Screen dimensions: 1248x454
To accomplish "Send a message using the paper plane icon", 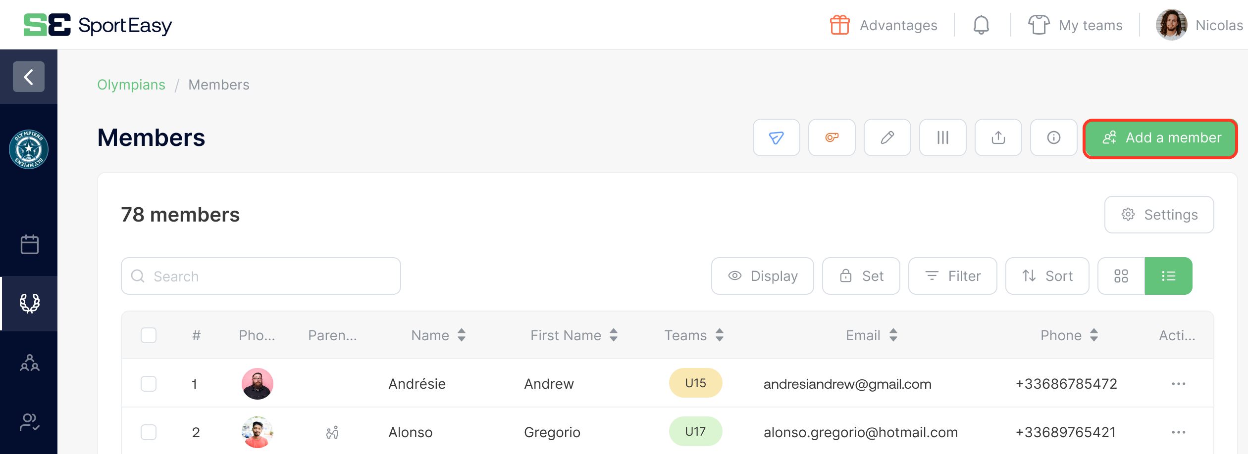I will coord(776,137).
